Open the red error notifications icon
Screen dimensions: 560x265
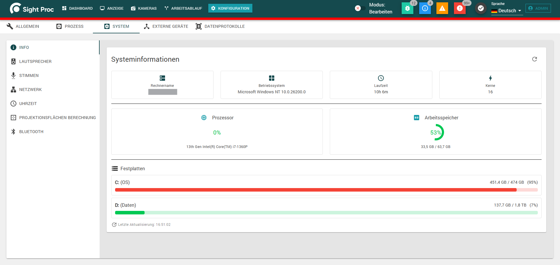pyautogui.click(x=460, y=8)
